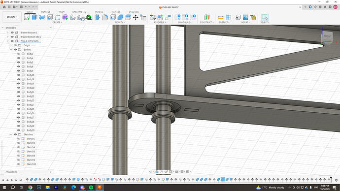Click the Windows Start button
The height and width of the screenshot is (191, 340).
coord(4,188)
